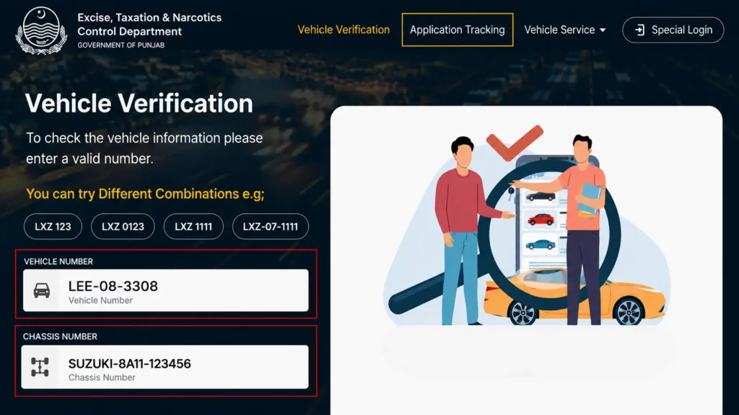Click the Special Login button
Screen dimensions: 739x415
point(673,30)
